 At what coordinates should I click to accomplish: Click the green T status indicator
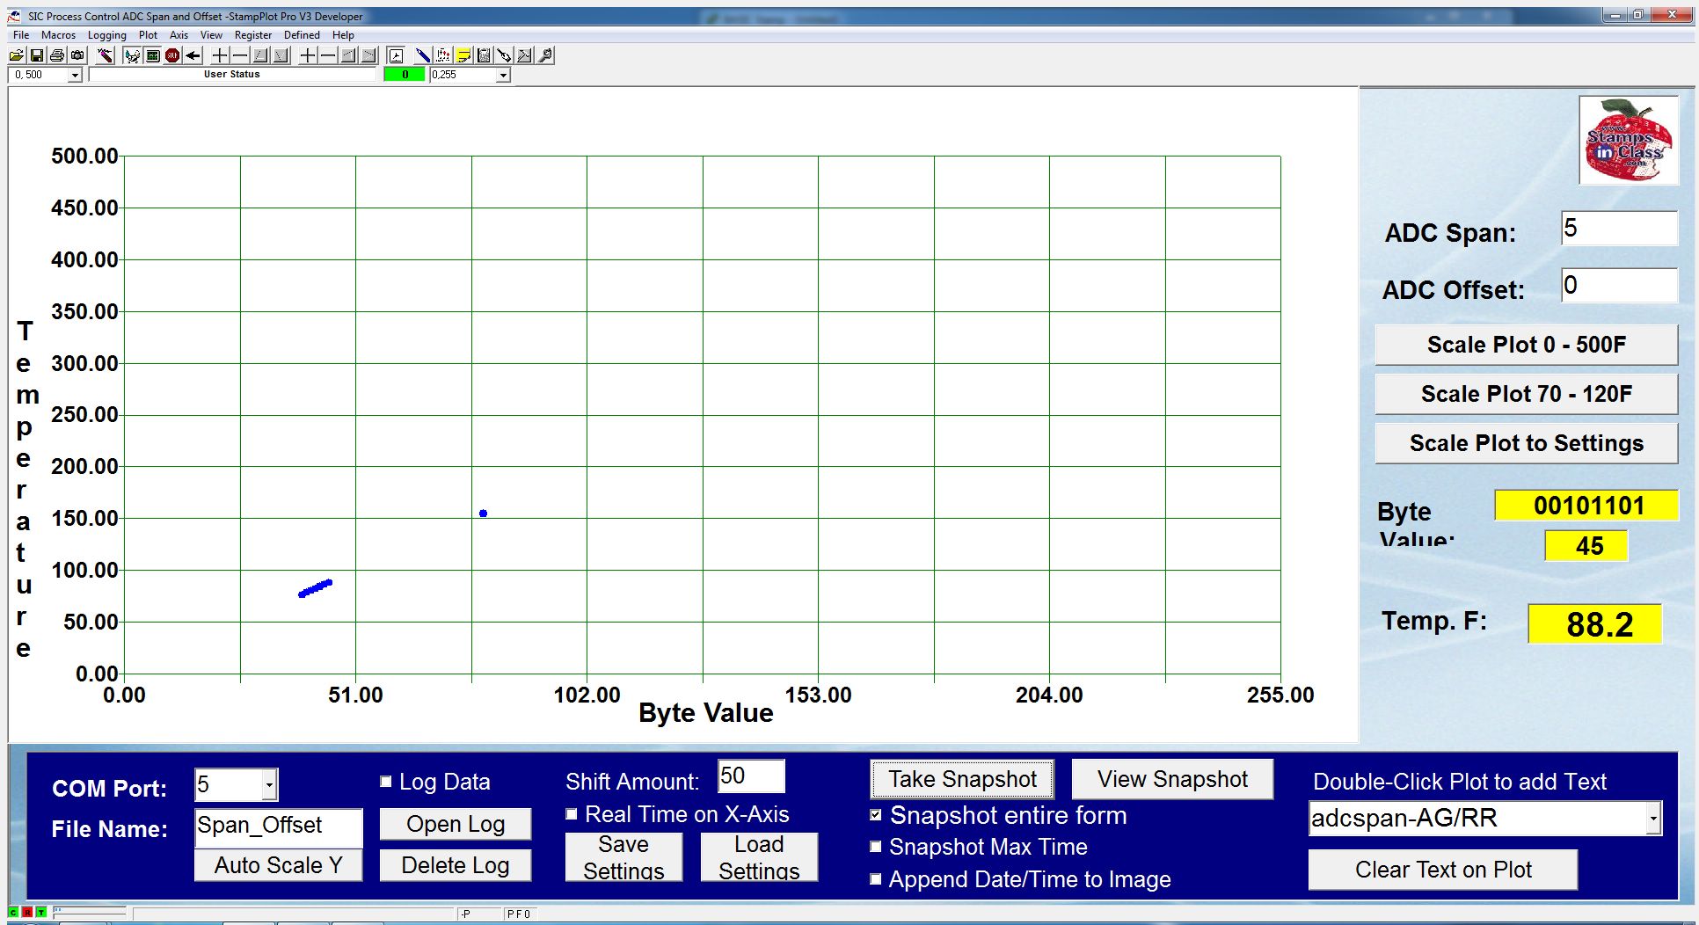(x=41, y=913)
